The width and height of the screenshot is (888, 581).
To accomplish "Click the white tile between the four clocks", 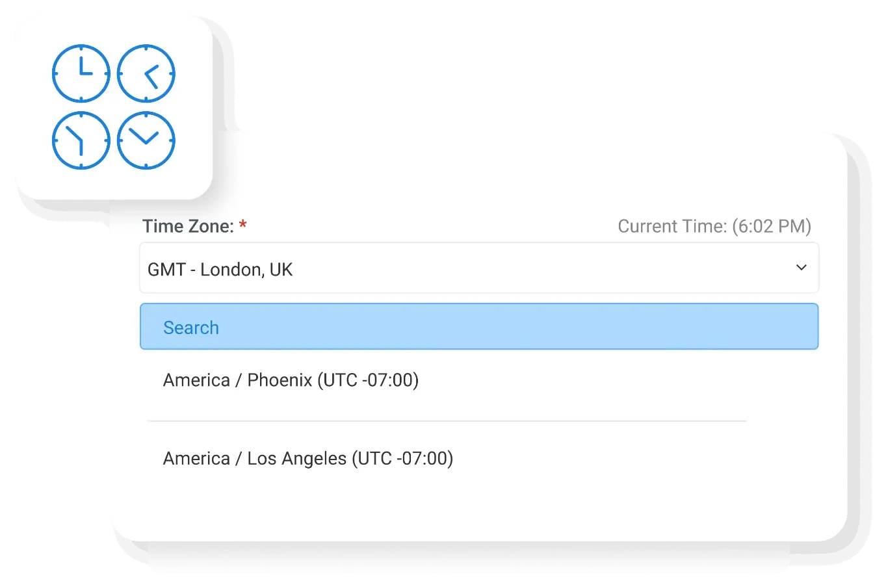I will (x=114, y=107).
